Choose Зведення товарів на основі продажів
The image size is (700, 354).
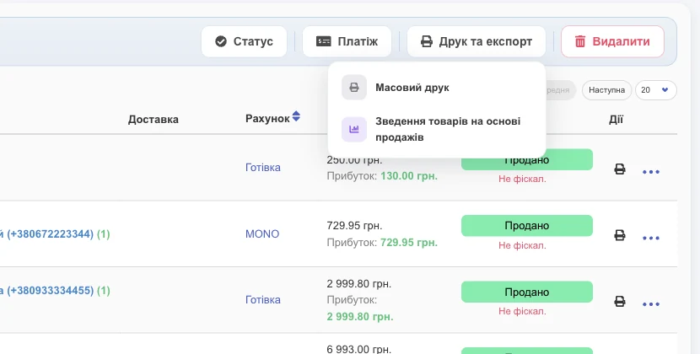point(436,129)
